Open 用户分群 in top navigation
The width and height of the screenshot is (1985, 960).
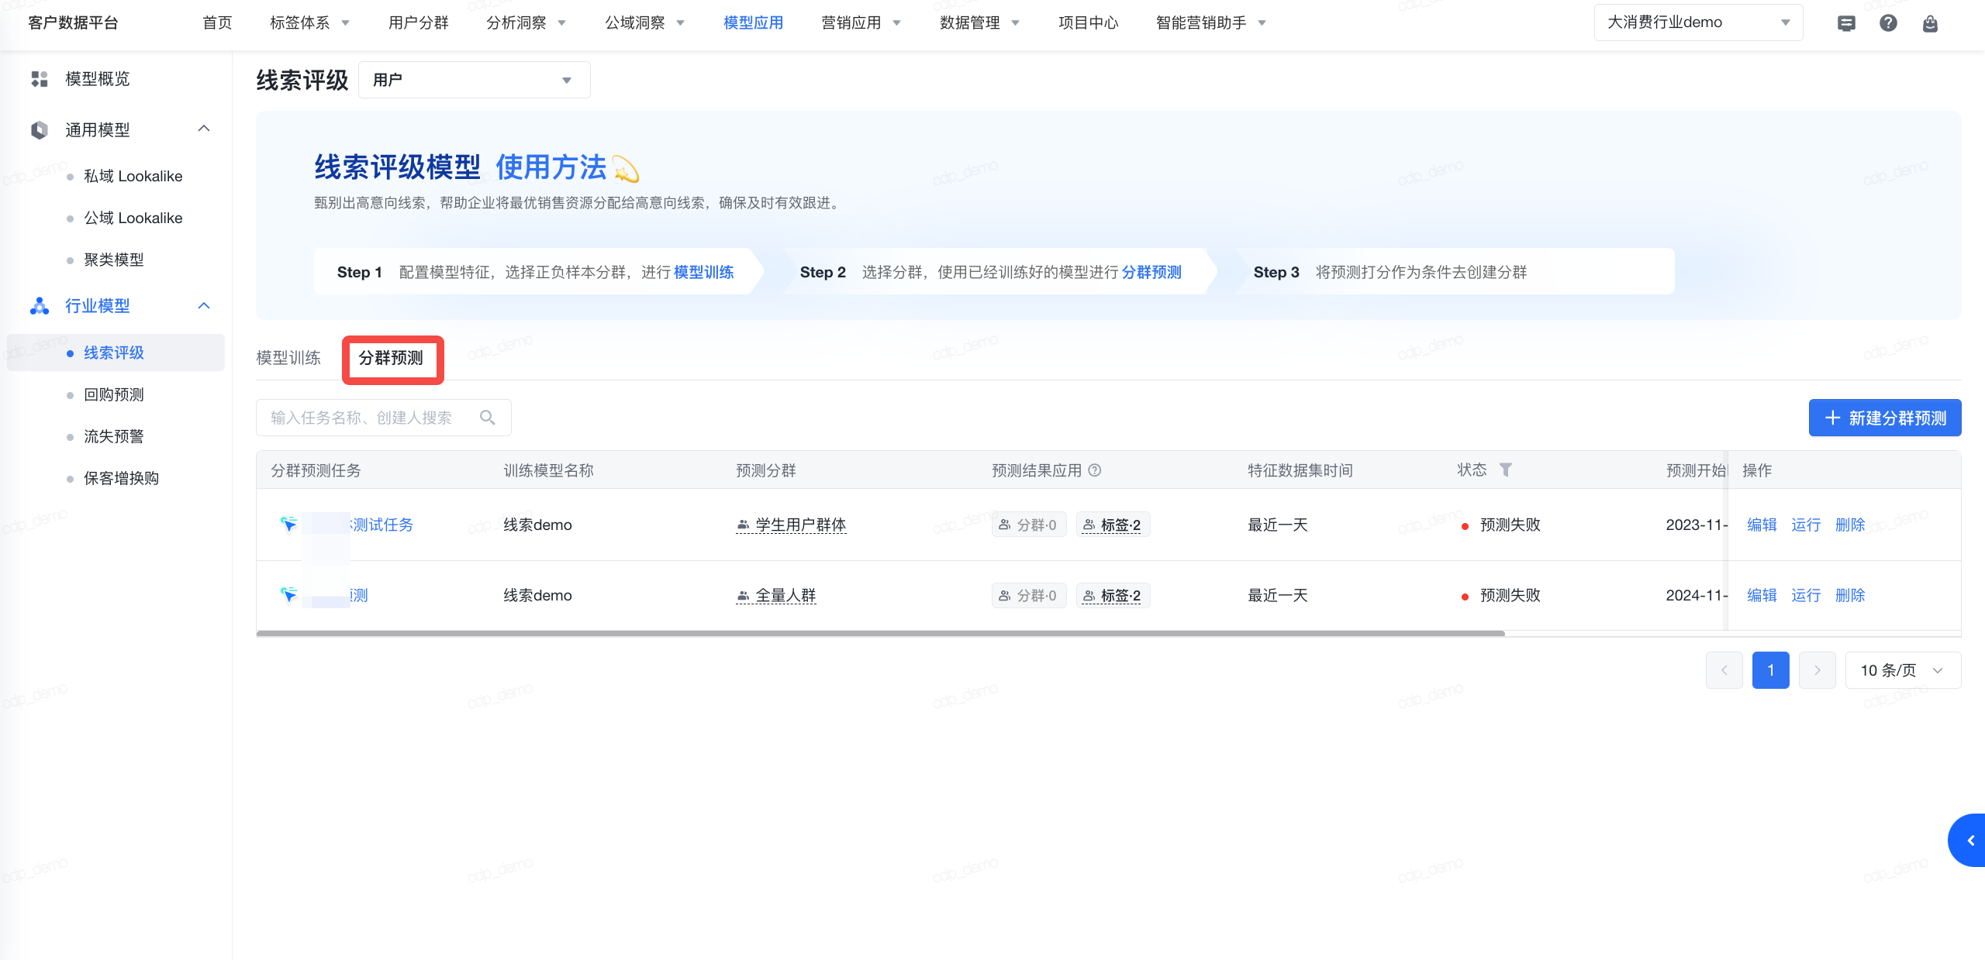tap(419, 23)
